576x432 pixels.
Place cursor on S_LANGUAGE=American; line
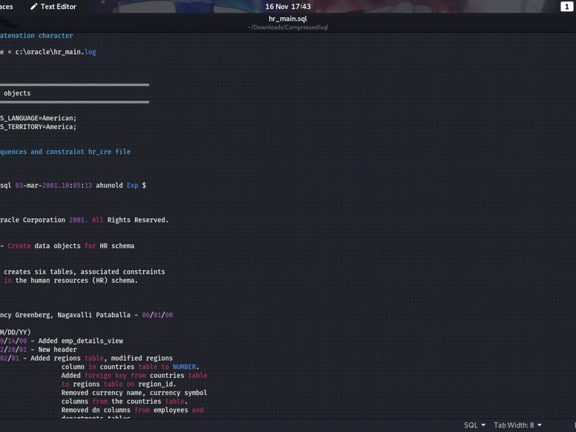pyautogui.click(x=38, y=118)
